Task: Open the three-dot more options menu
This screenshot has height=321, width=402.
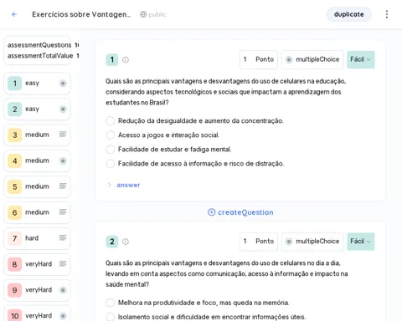Action: (387, 14)
